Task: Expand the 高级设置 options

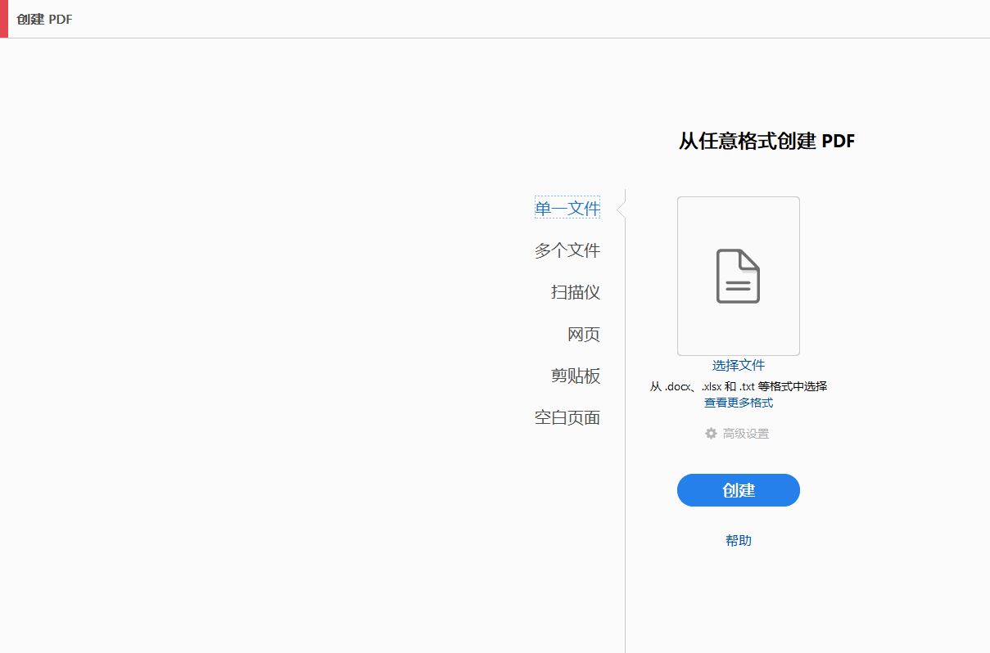Action: pos(745,433)
